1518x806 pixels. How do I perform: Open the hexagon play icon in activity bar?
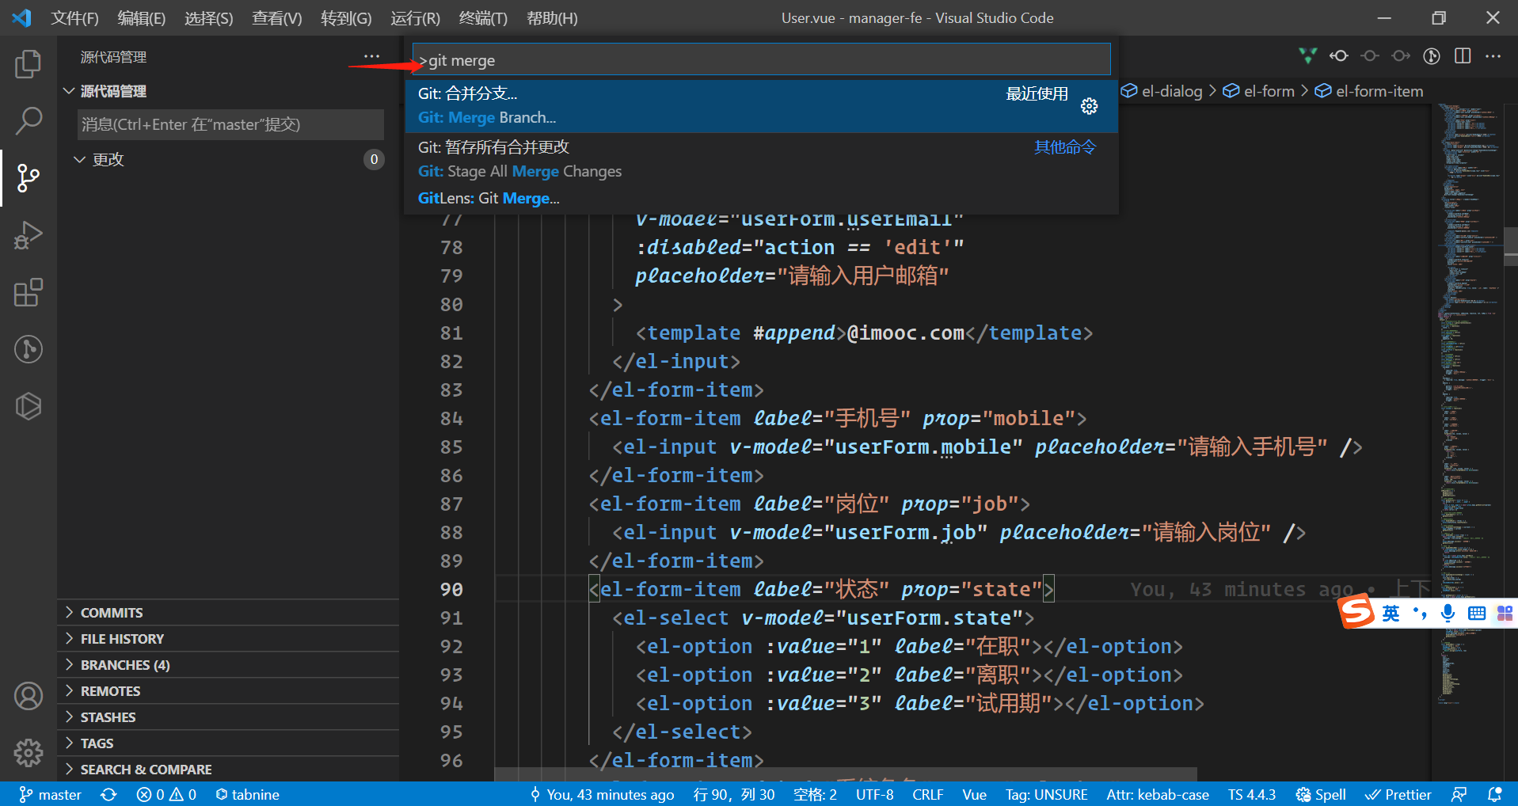tap(29, 406)
